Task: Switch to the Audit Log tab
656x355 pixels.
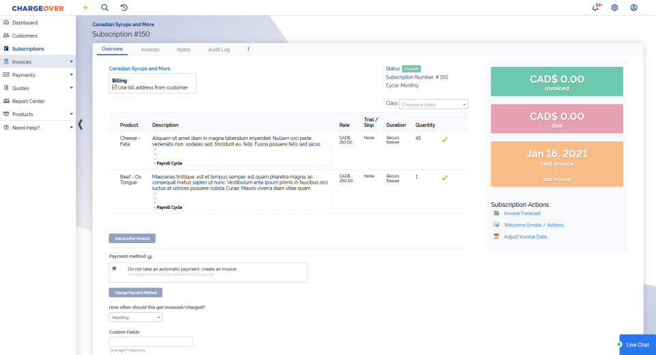Action: (219, 50)
